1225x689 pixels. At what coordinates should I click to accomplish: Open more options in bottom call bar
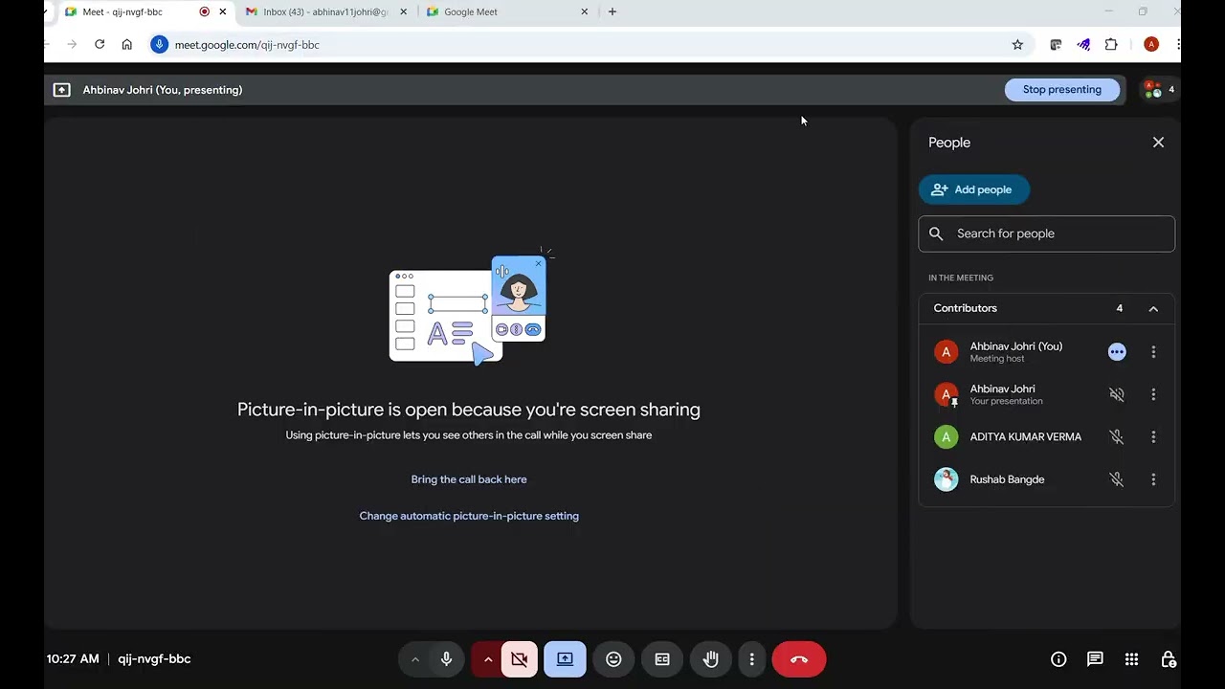[752, 659]
